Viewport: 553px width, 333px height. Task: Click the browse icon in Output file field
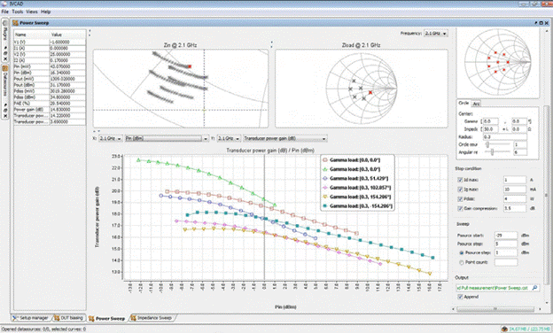[x=534, y=288]
